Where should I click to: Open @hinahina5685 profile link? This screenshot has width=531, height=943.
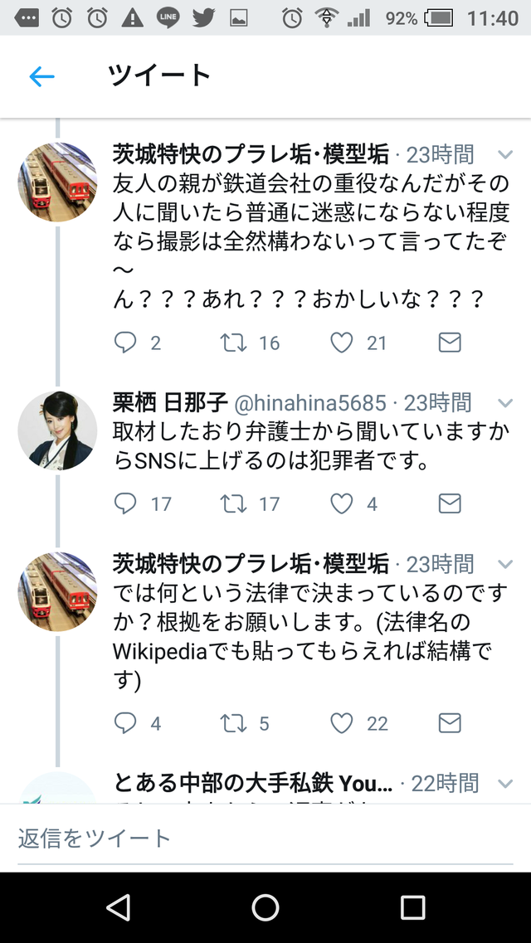pos(309,402)
